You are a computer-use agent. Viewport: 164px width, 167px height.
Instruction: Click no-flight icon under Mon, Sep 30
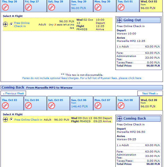pos(98,7)
